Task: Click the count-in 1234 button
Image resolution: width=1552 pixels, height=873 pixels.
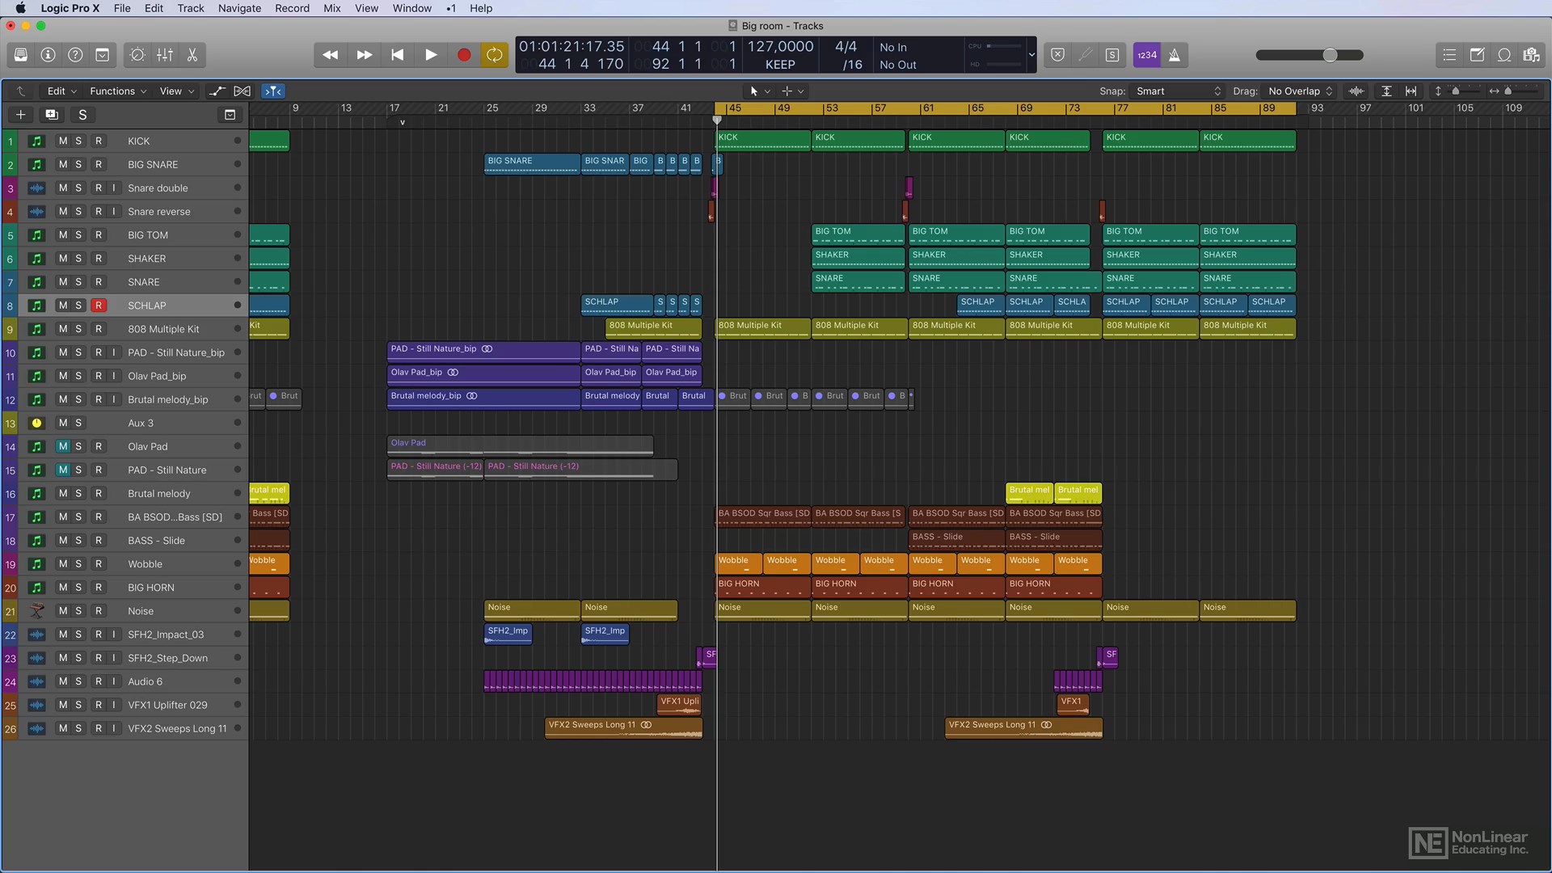Action: point(1146,55)
